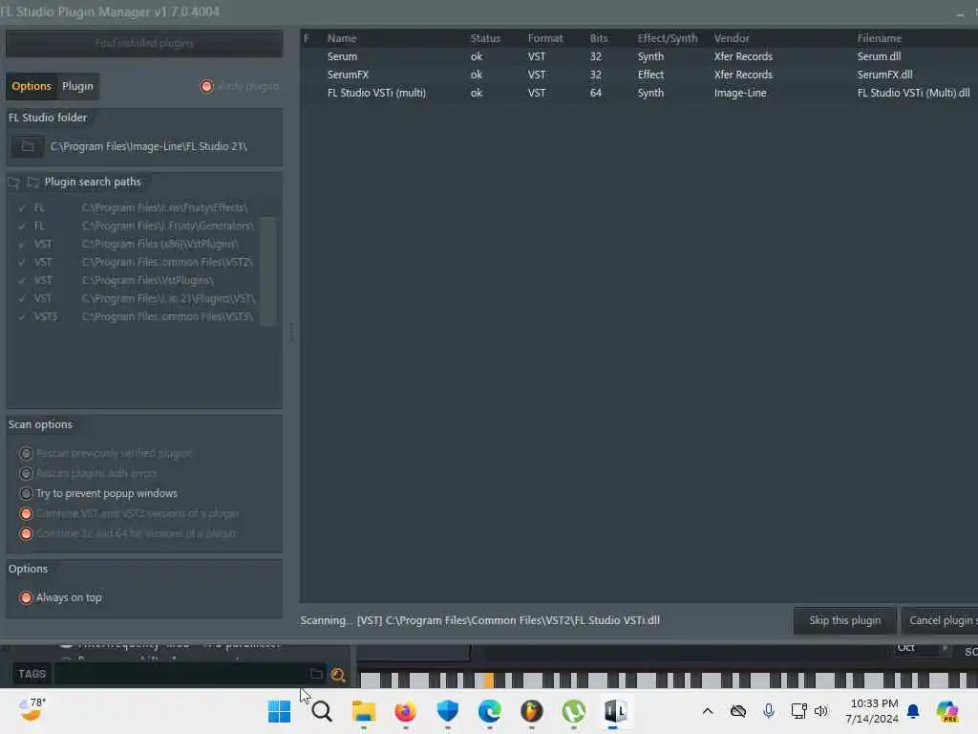978x734 pixels.
Task: Toggle Verify plugins option
Action: [206, 86]
